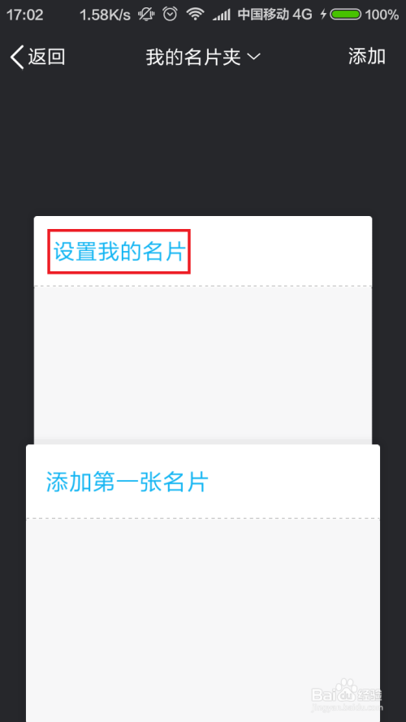Tap the back arrow chevron icon

pos(16,58)
